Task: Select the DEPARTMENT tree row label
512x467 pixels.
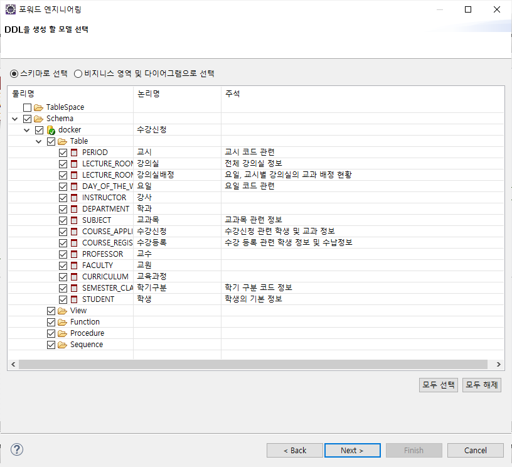Action: 106,209
